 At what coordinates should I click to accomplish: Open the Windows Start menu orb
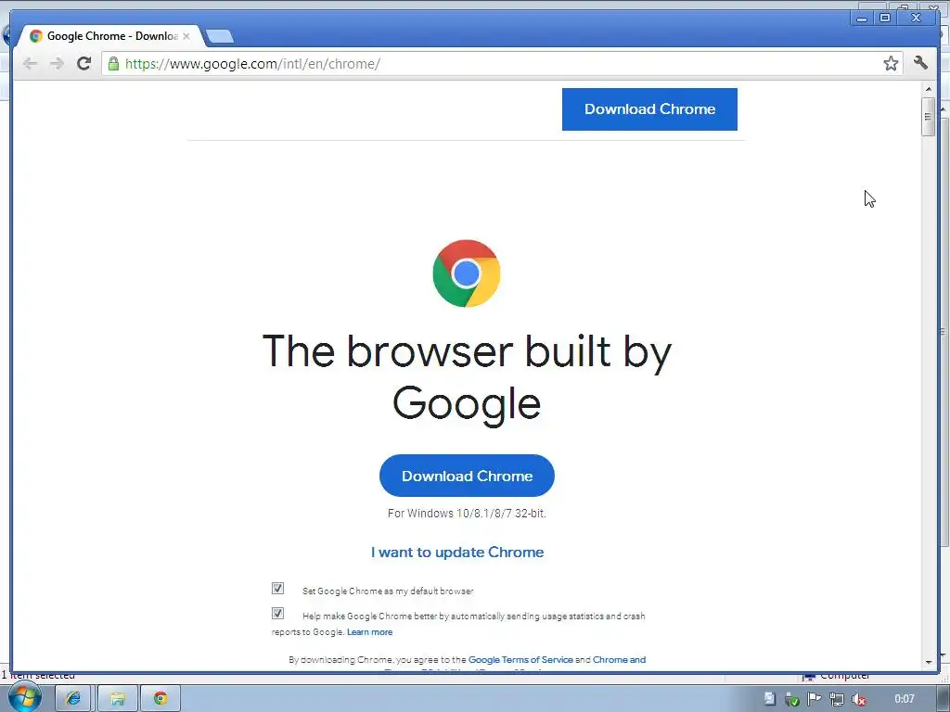[x=24, y=697]
